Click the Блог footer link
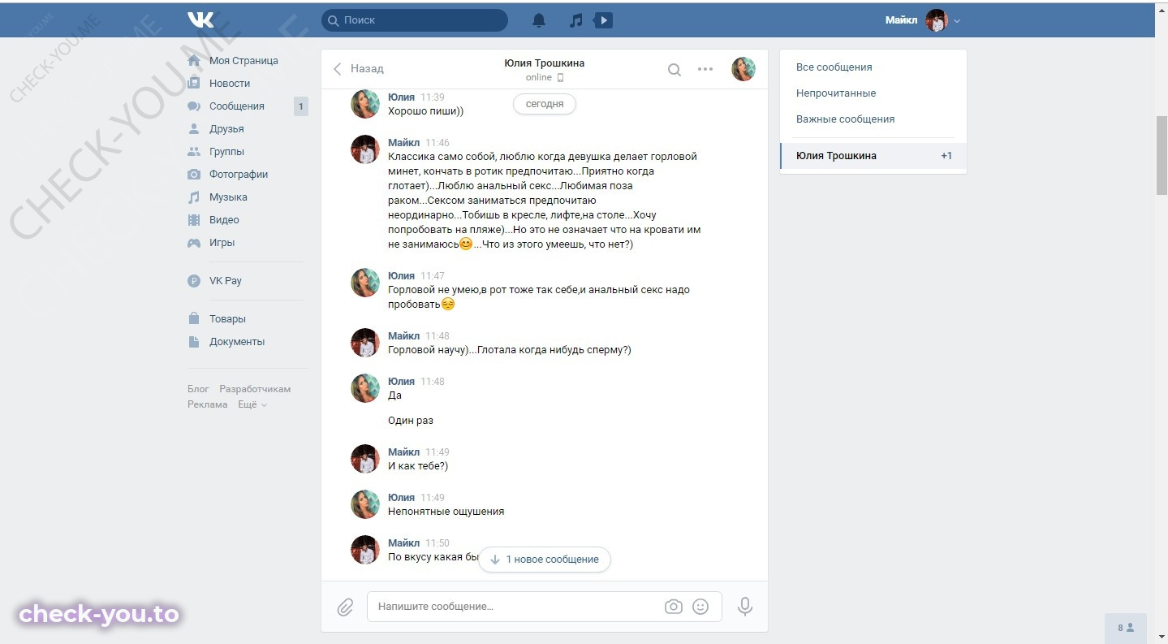 point(198,389)
